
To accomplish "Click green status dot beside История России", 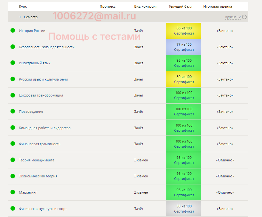I will pos(13,30).
